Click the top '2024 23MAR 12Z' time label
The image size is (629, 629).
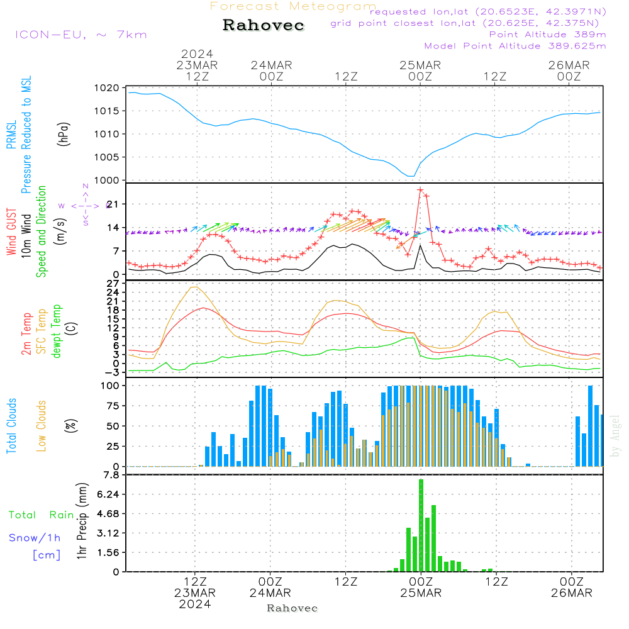[x=197, y=65]
